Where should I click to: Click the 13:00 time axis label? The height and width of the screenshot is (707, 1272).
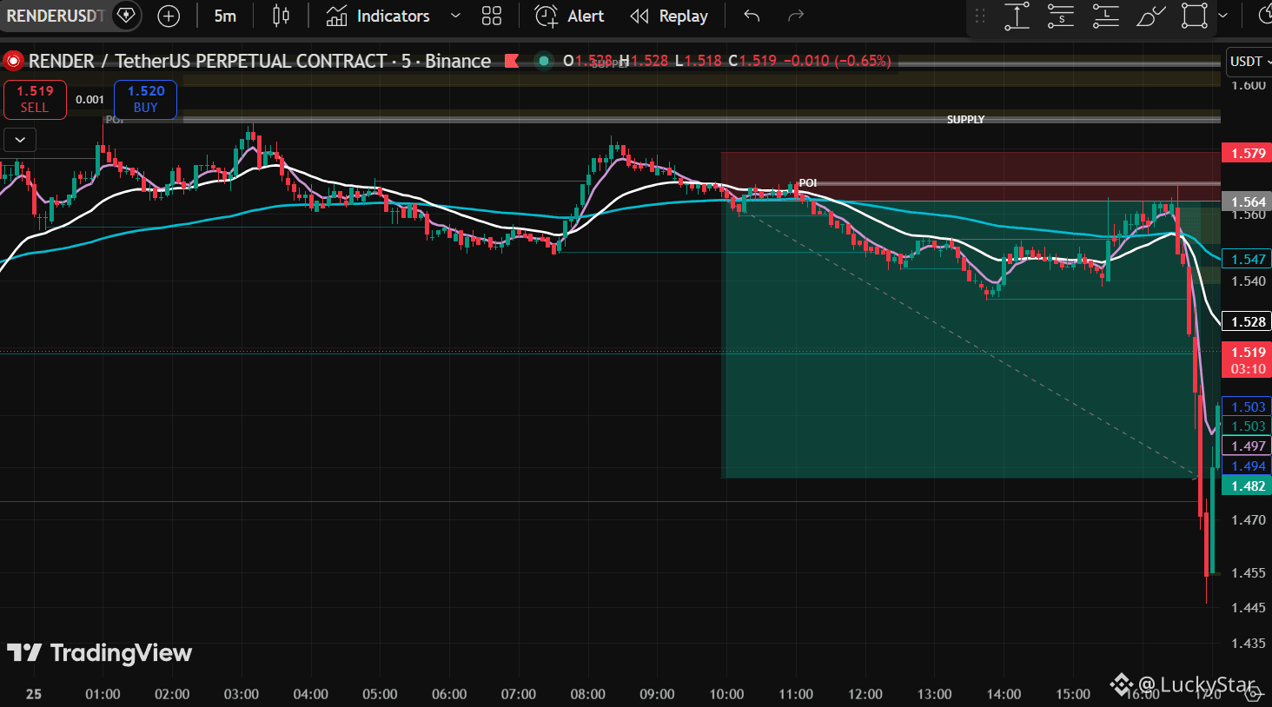935,694
